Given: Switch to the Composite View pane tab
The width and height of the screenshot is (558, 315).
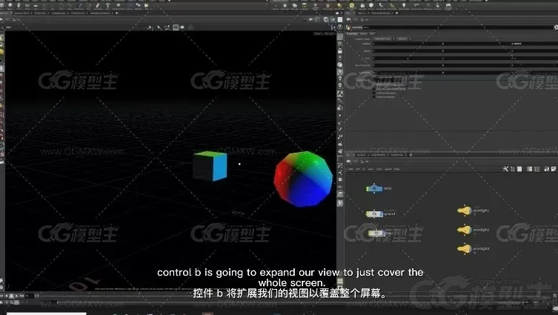Looking at the screenshot, I should coord(58,13).
